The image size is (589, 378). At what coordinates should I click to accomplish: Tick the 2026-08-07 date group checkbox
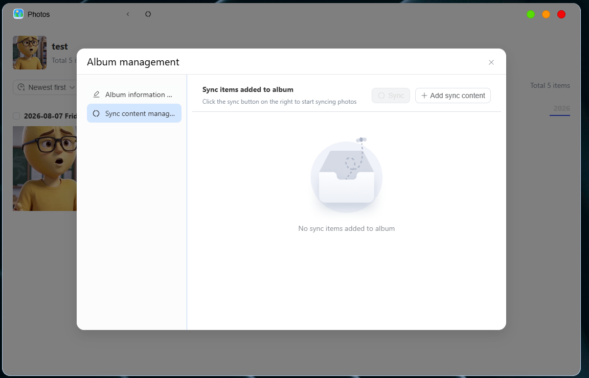point(16,116)
